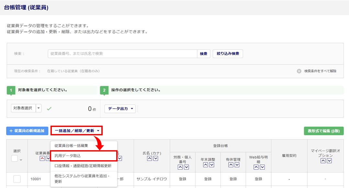Sort 労務・個人番号 column descending
This screenshot has width=349, height=188.
(186, 167)
